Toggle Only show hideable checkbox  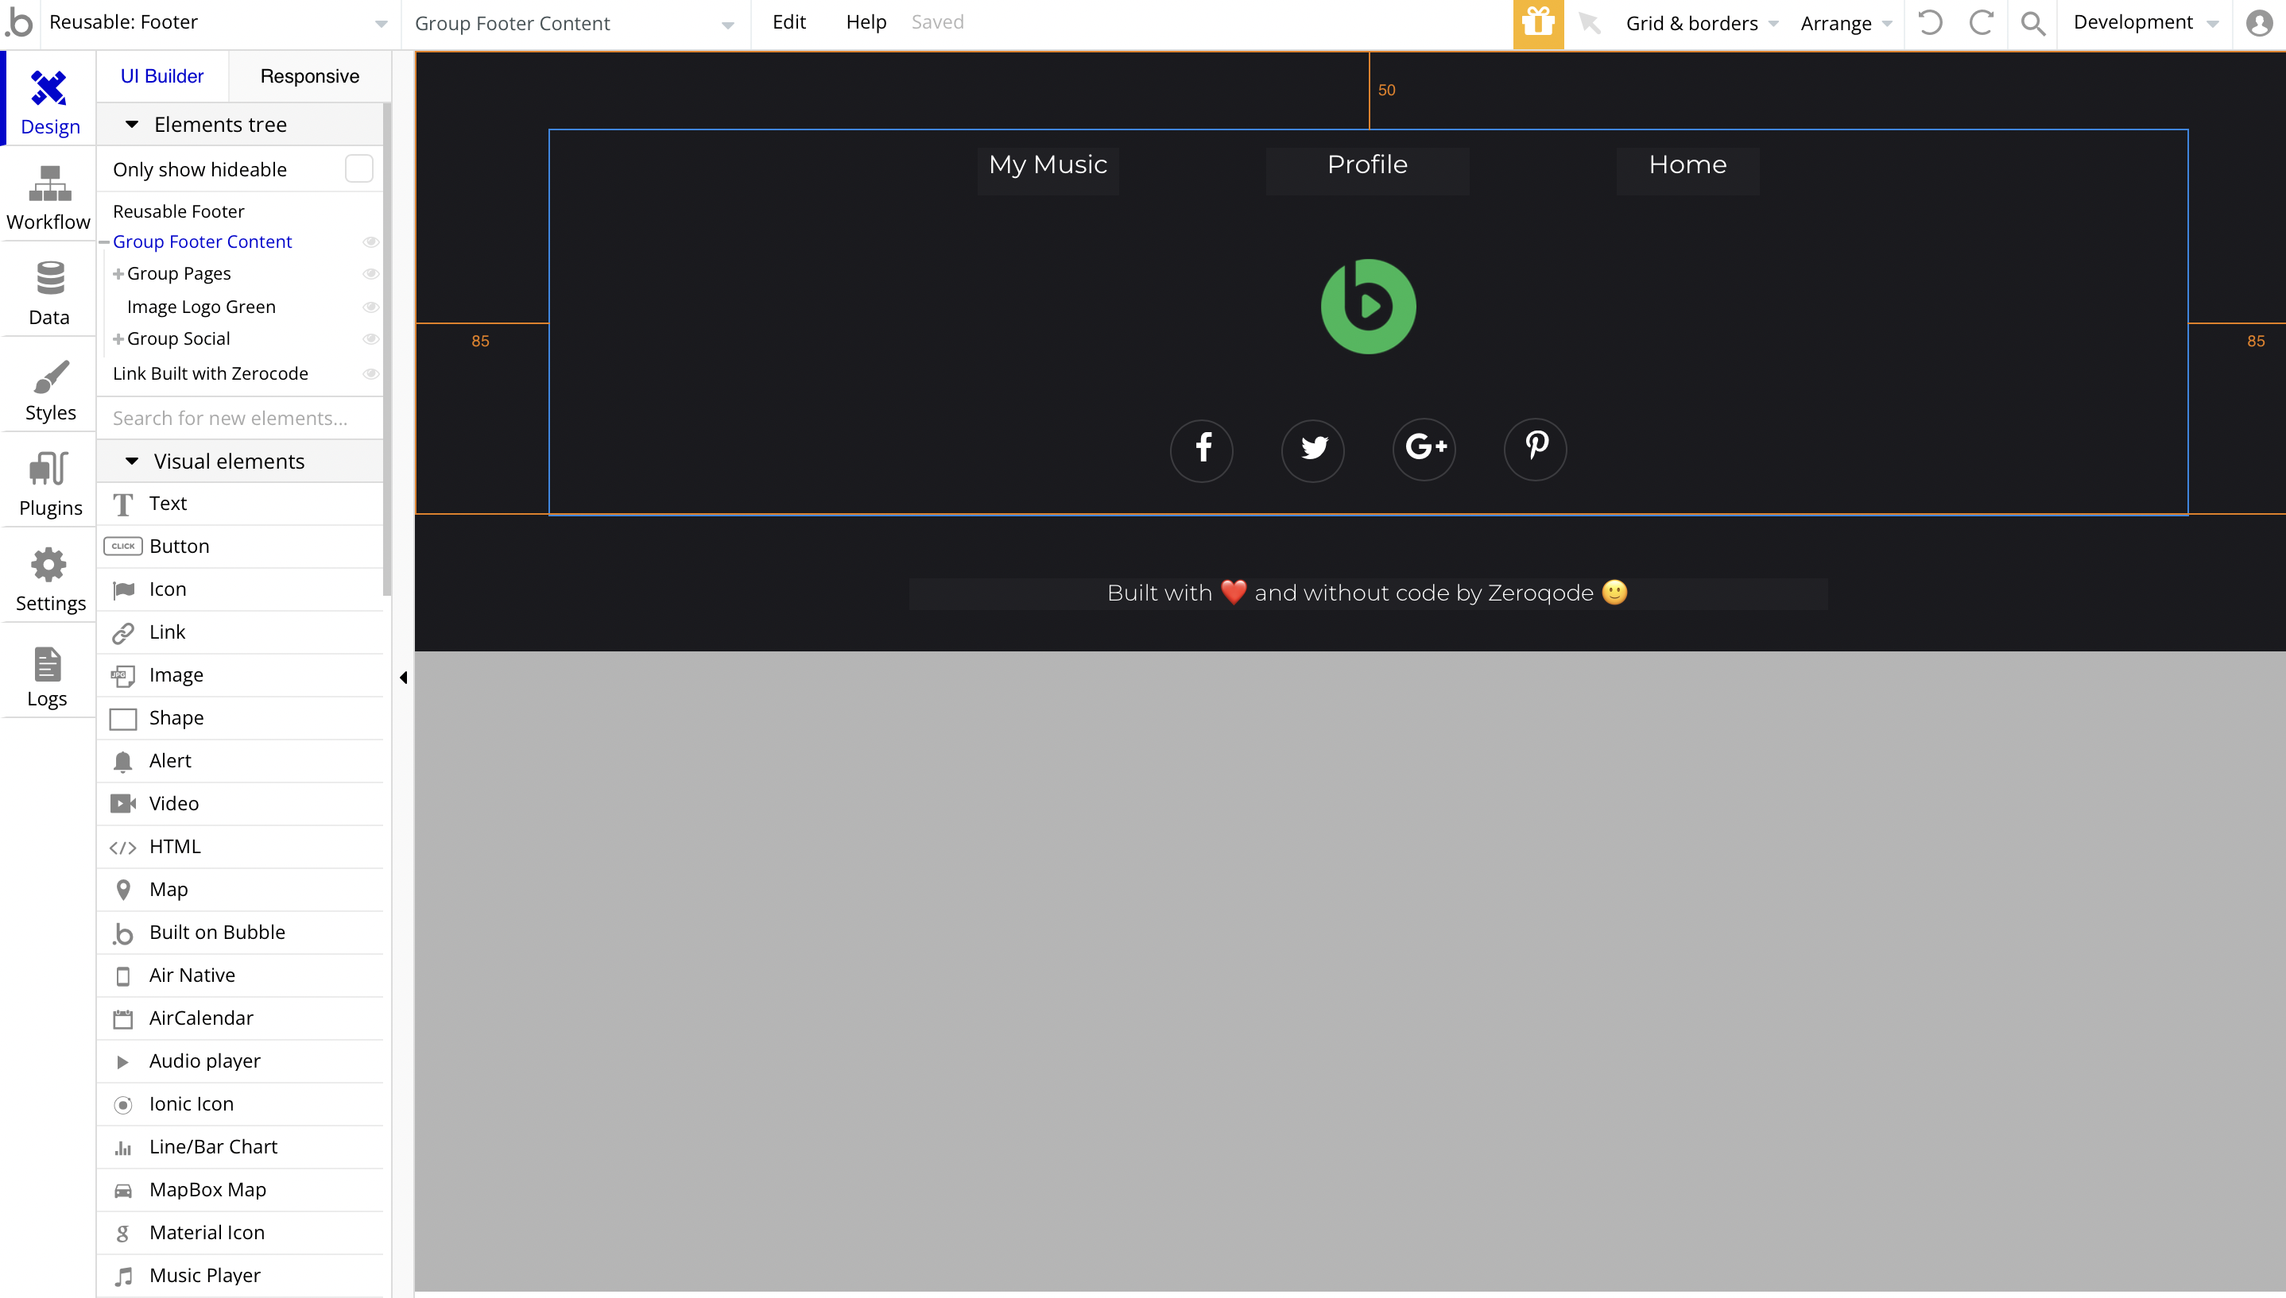coord(358,169)
